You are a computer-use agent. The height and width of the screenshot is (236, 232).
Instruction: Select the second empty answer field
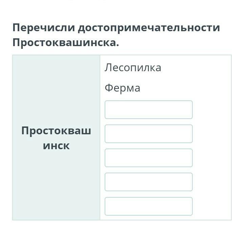148,134
